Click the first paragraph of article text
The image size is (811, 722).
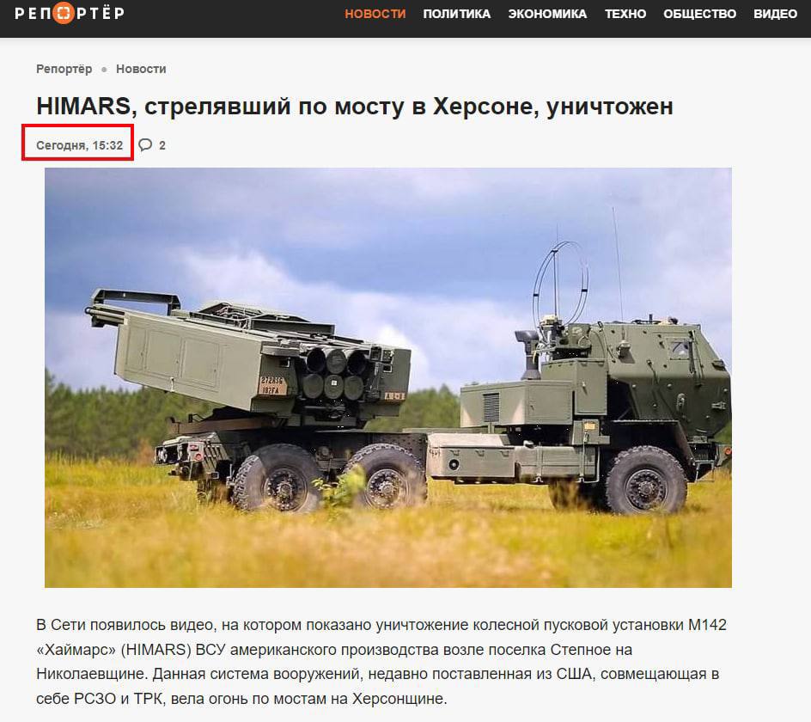click(x=381, y=662)
